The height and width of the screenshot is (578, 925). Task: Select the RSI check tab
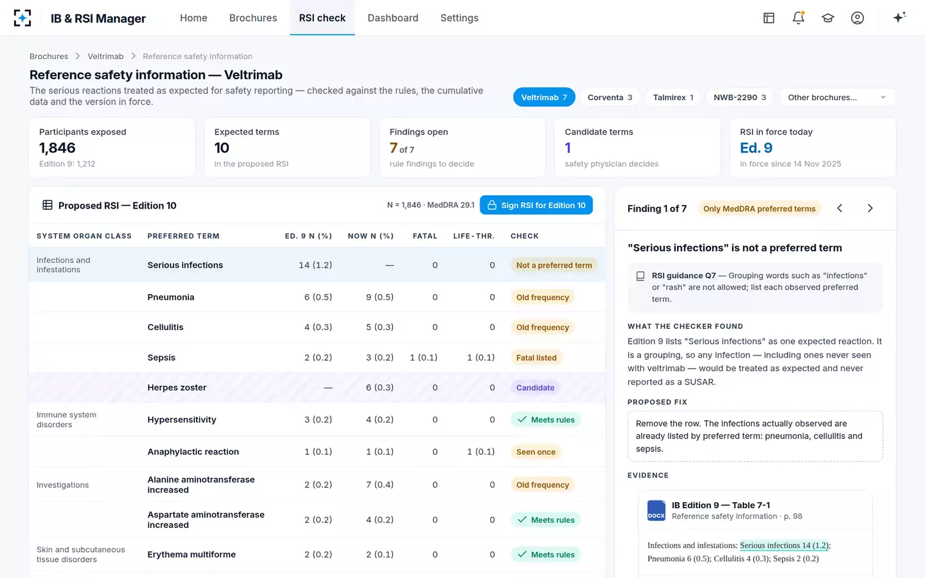coord(322,18)
